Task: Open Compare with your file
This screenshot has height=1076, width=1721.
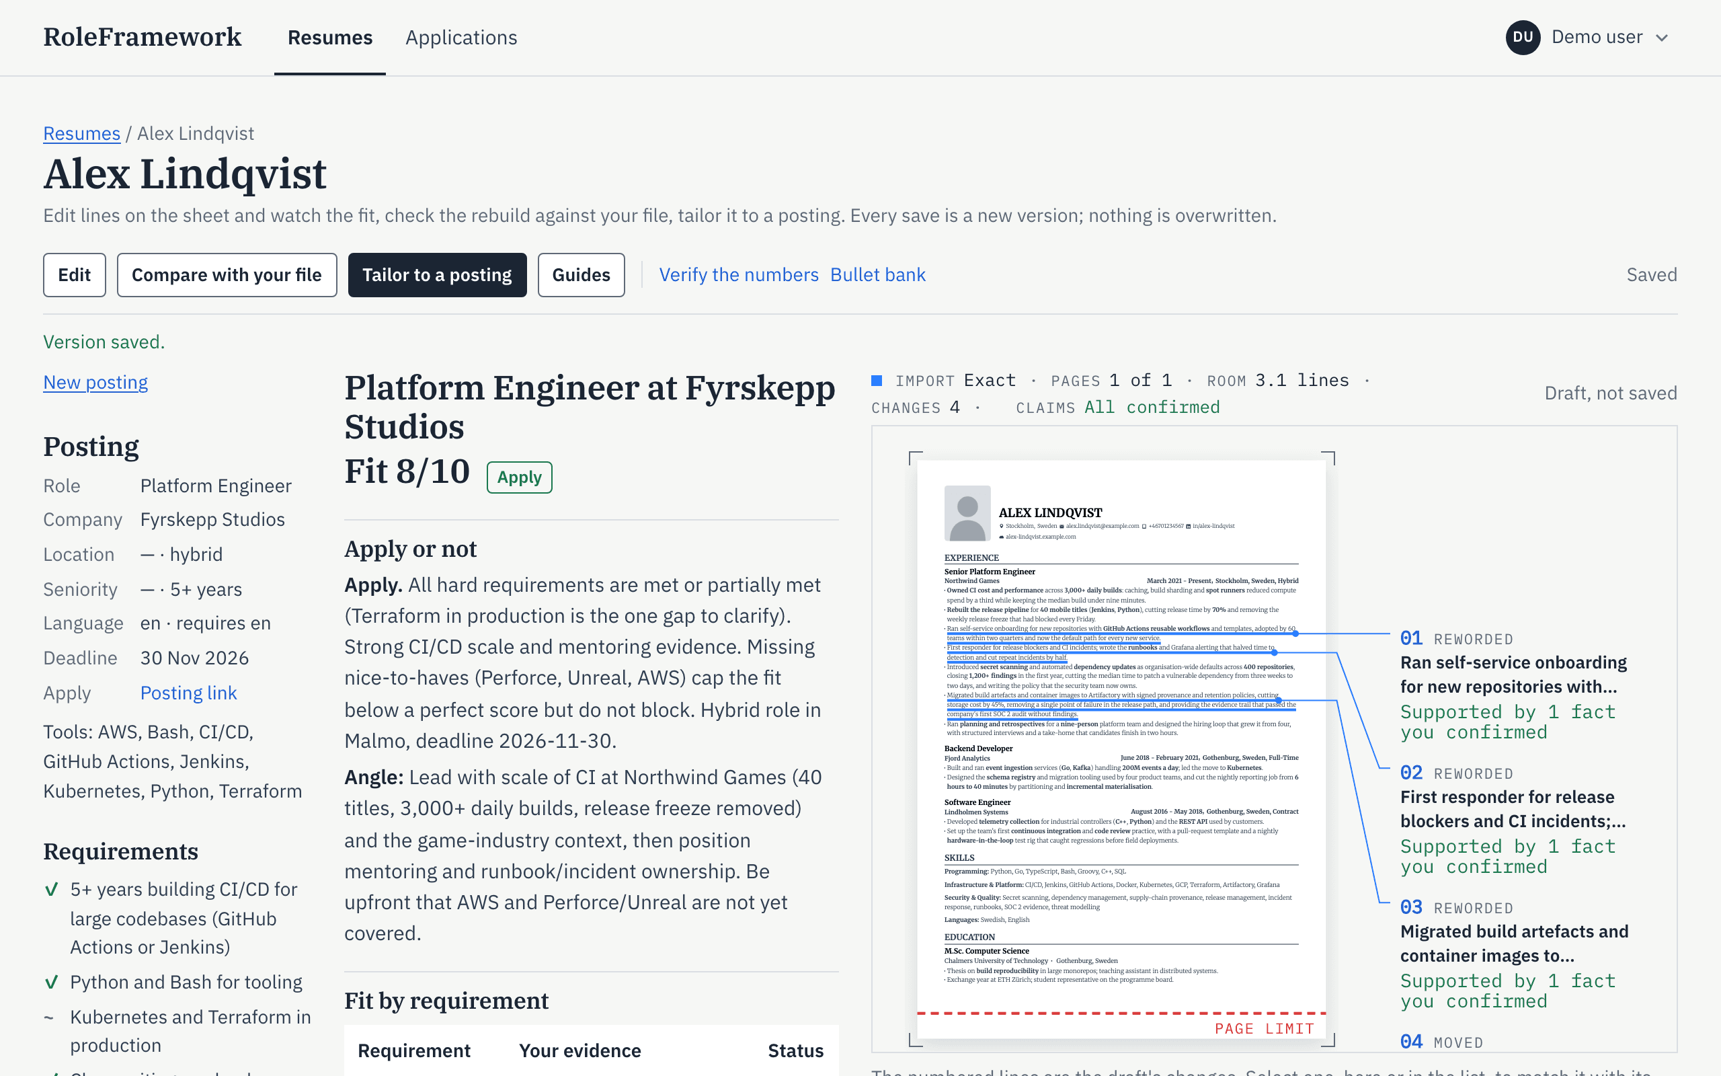Action: click(x=227, y=274)
